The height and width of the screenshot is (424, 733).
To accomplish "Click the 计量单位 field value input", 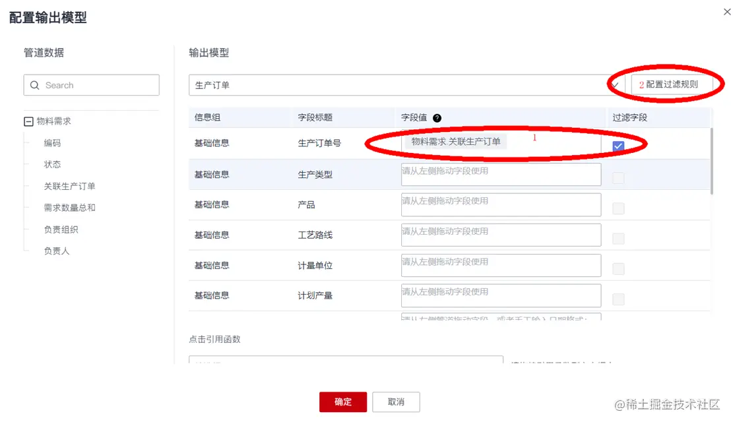I will pos(501,265).
